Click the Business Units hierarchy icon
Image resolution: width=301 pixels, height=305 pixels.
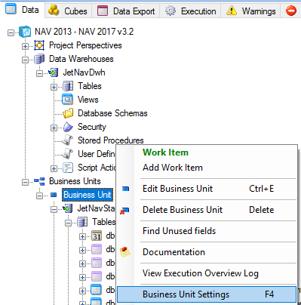[39, 181]
